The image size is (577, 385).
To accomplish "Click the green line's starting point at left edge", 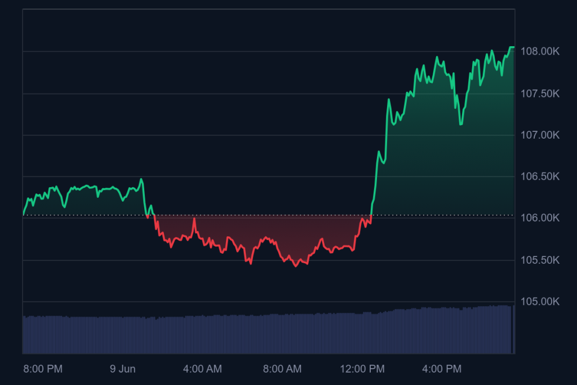I will tap(24, 214).
